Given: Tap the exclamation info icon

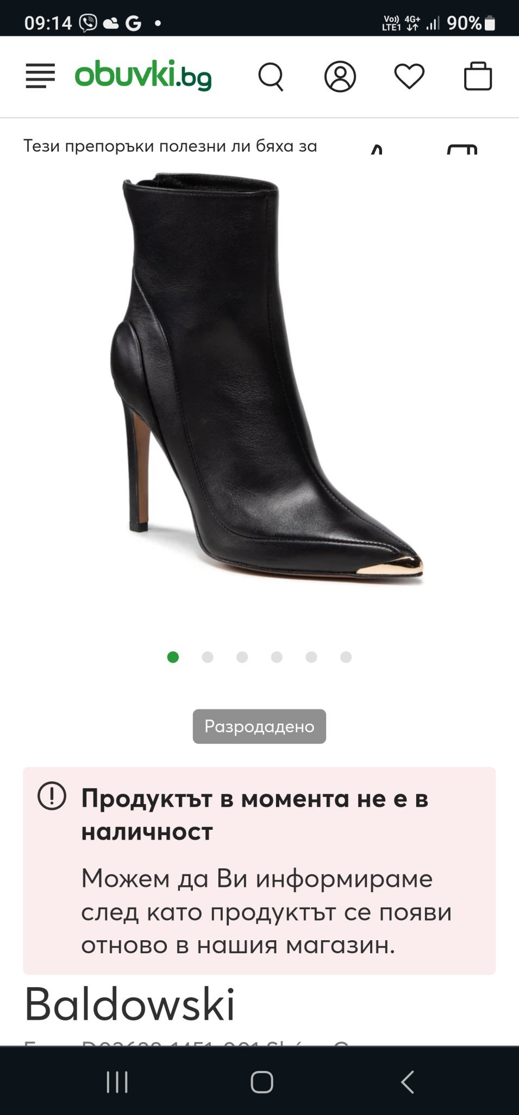Looking at the screenshot, I should tap(52, 797).
